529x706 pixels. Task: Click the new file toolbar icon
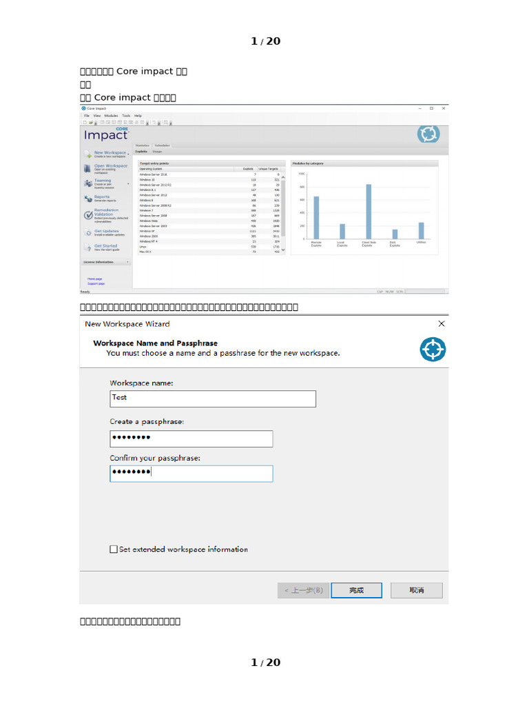85,123
